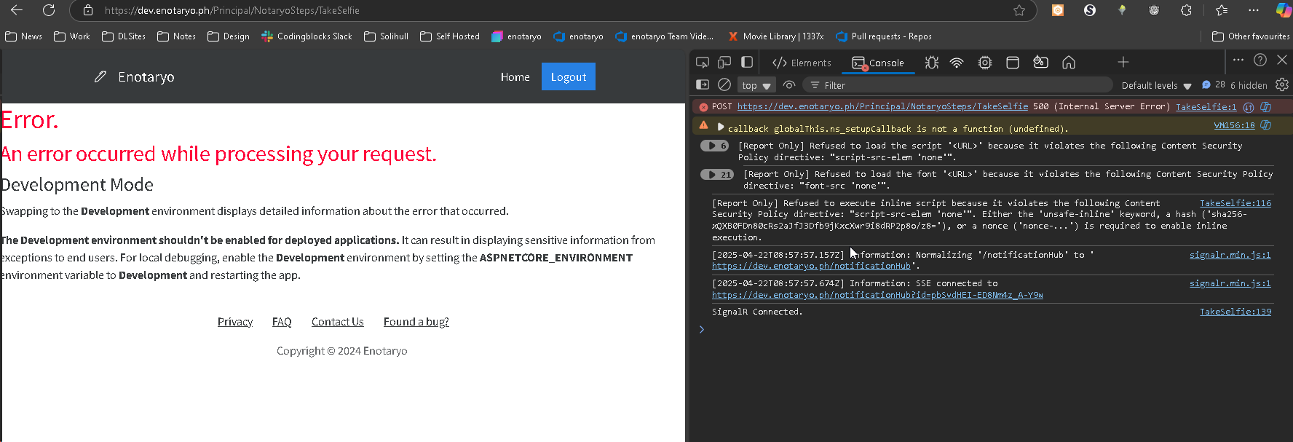
Task: Open the Application panel icon
Action: tap(1012, 63)
